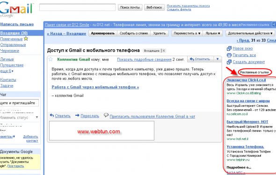Click the Коллектив Gmail sender name

[x=73, y=59]
